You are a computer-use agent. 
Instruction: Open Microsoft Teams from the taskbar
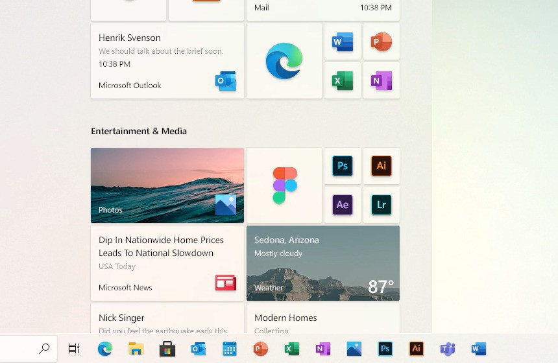coord(447,349)
